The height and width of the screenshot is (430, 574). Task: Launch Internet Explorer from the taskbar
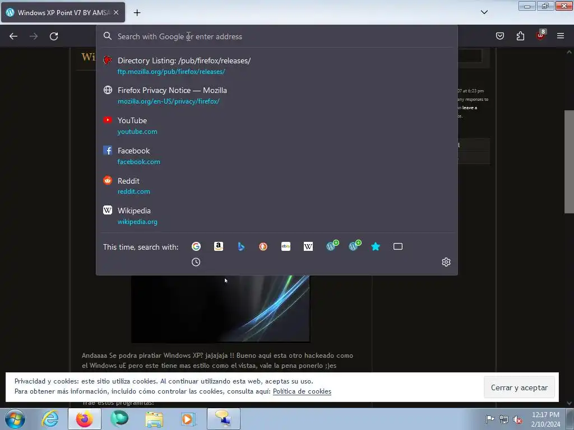50,419
